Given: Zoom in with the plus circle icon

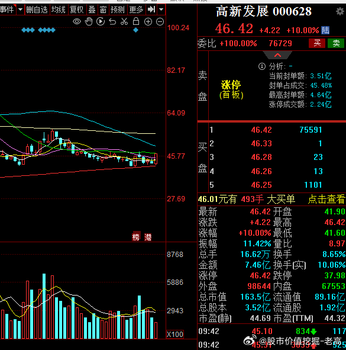Looking at the screenshot, I should point(148,22).
